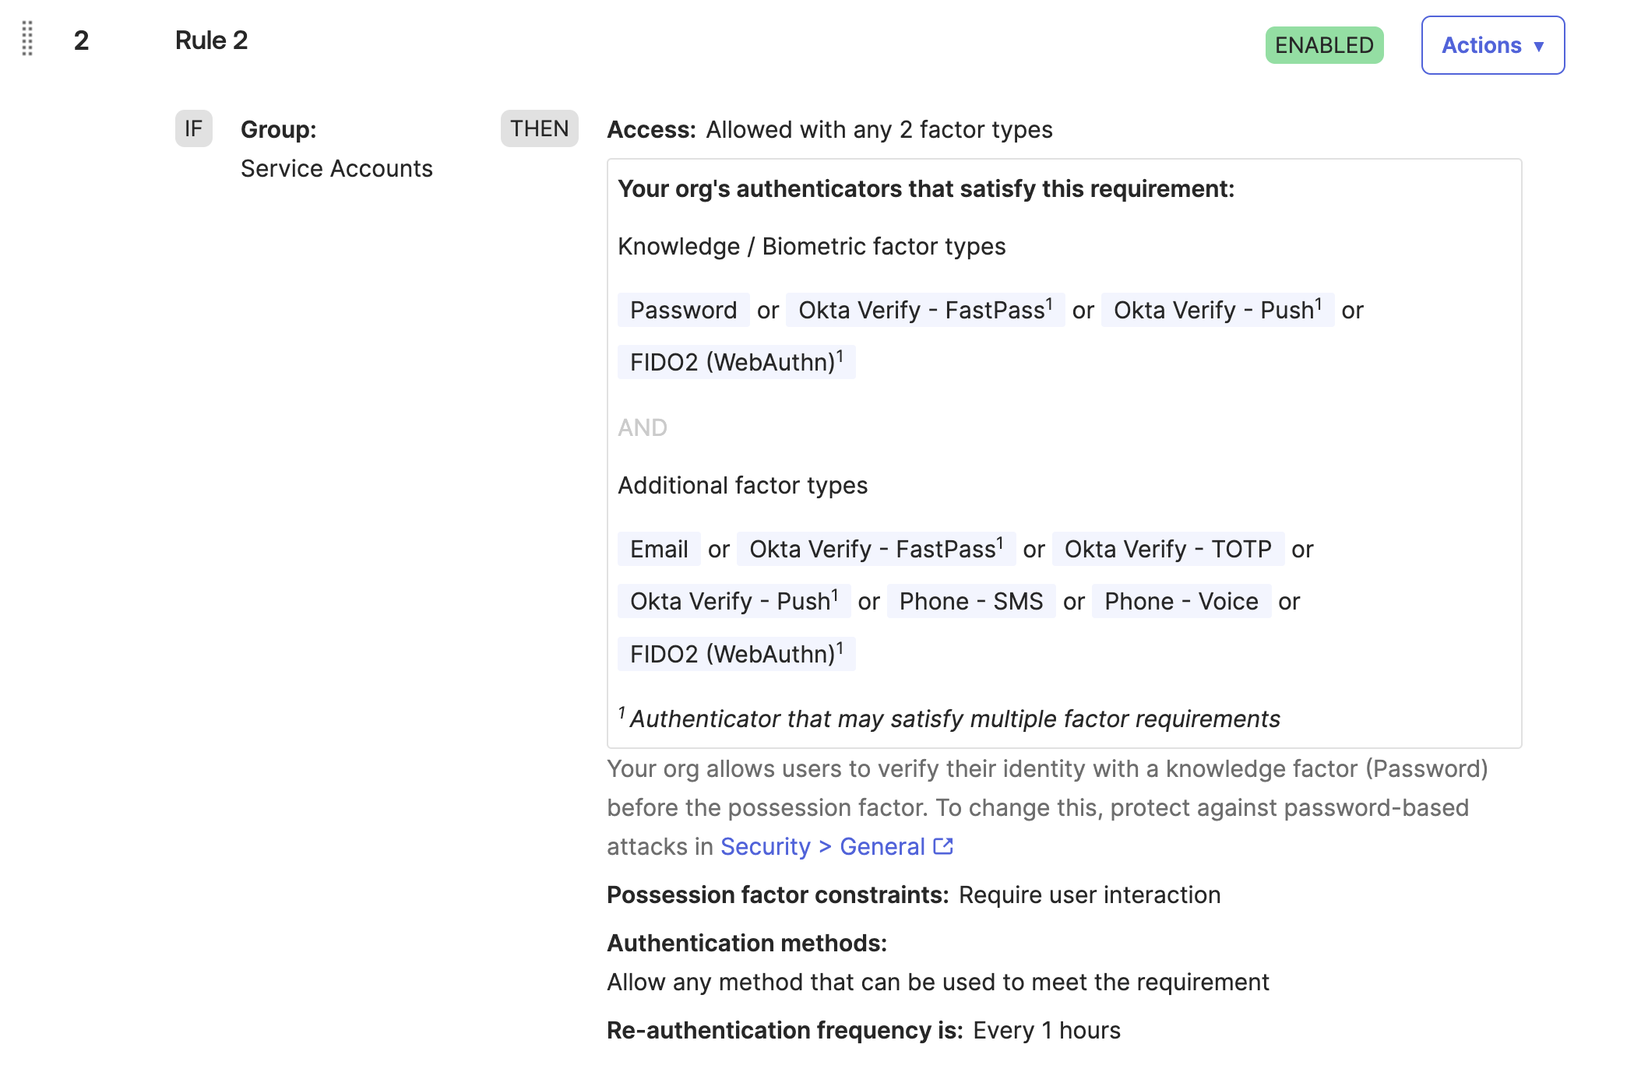Click the ENABLED status badge
1634x1065 pixels.
tap(1323, 45)
